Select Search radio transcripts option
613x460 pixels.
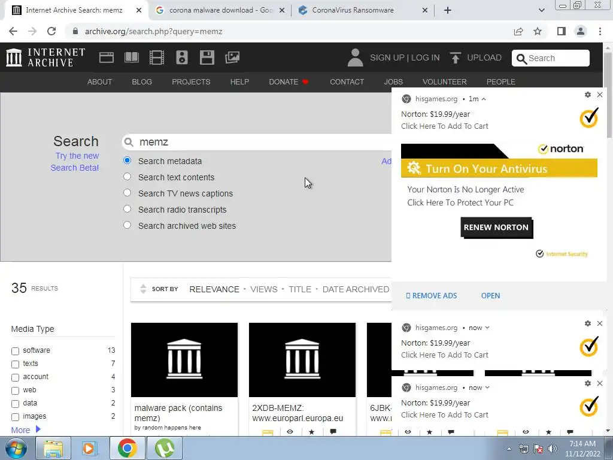(x=127, y=209)
